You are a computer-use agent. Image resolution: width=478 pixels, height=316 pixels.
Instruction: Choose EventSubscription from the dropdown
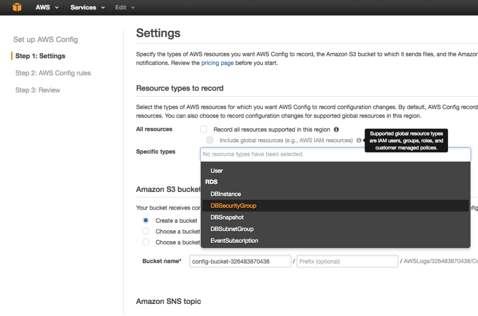coord(234,241)
